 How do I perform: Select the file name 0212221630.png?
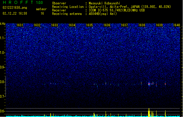[15, 8]
